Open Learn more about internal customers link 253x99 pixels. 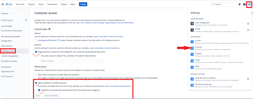pos(109,36)
